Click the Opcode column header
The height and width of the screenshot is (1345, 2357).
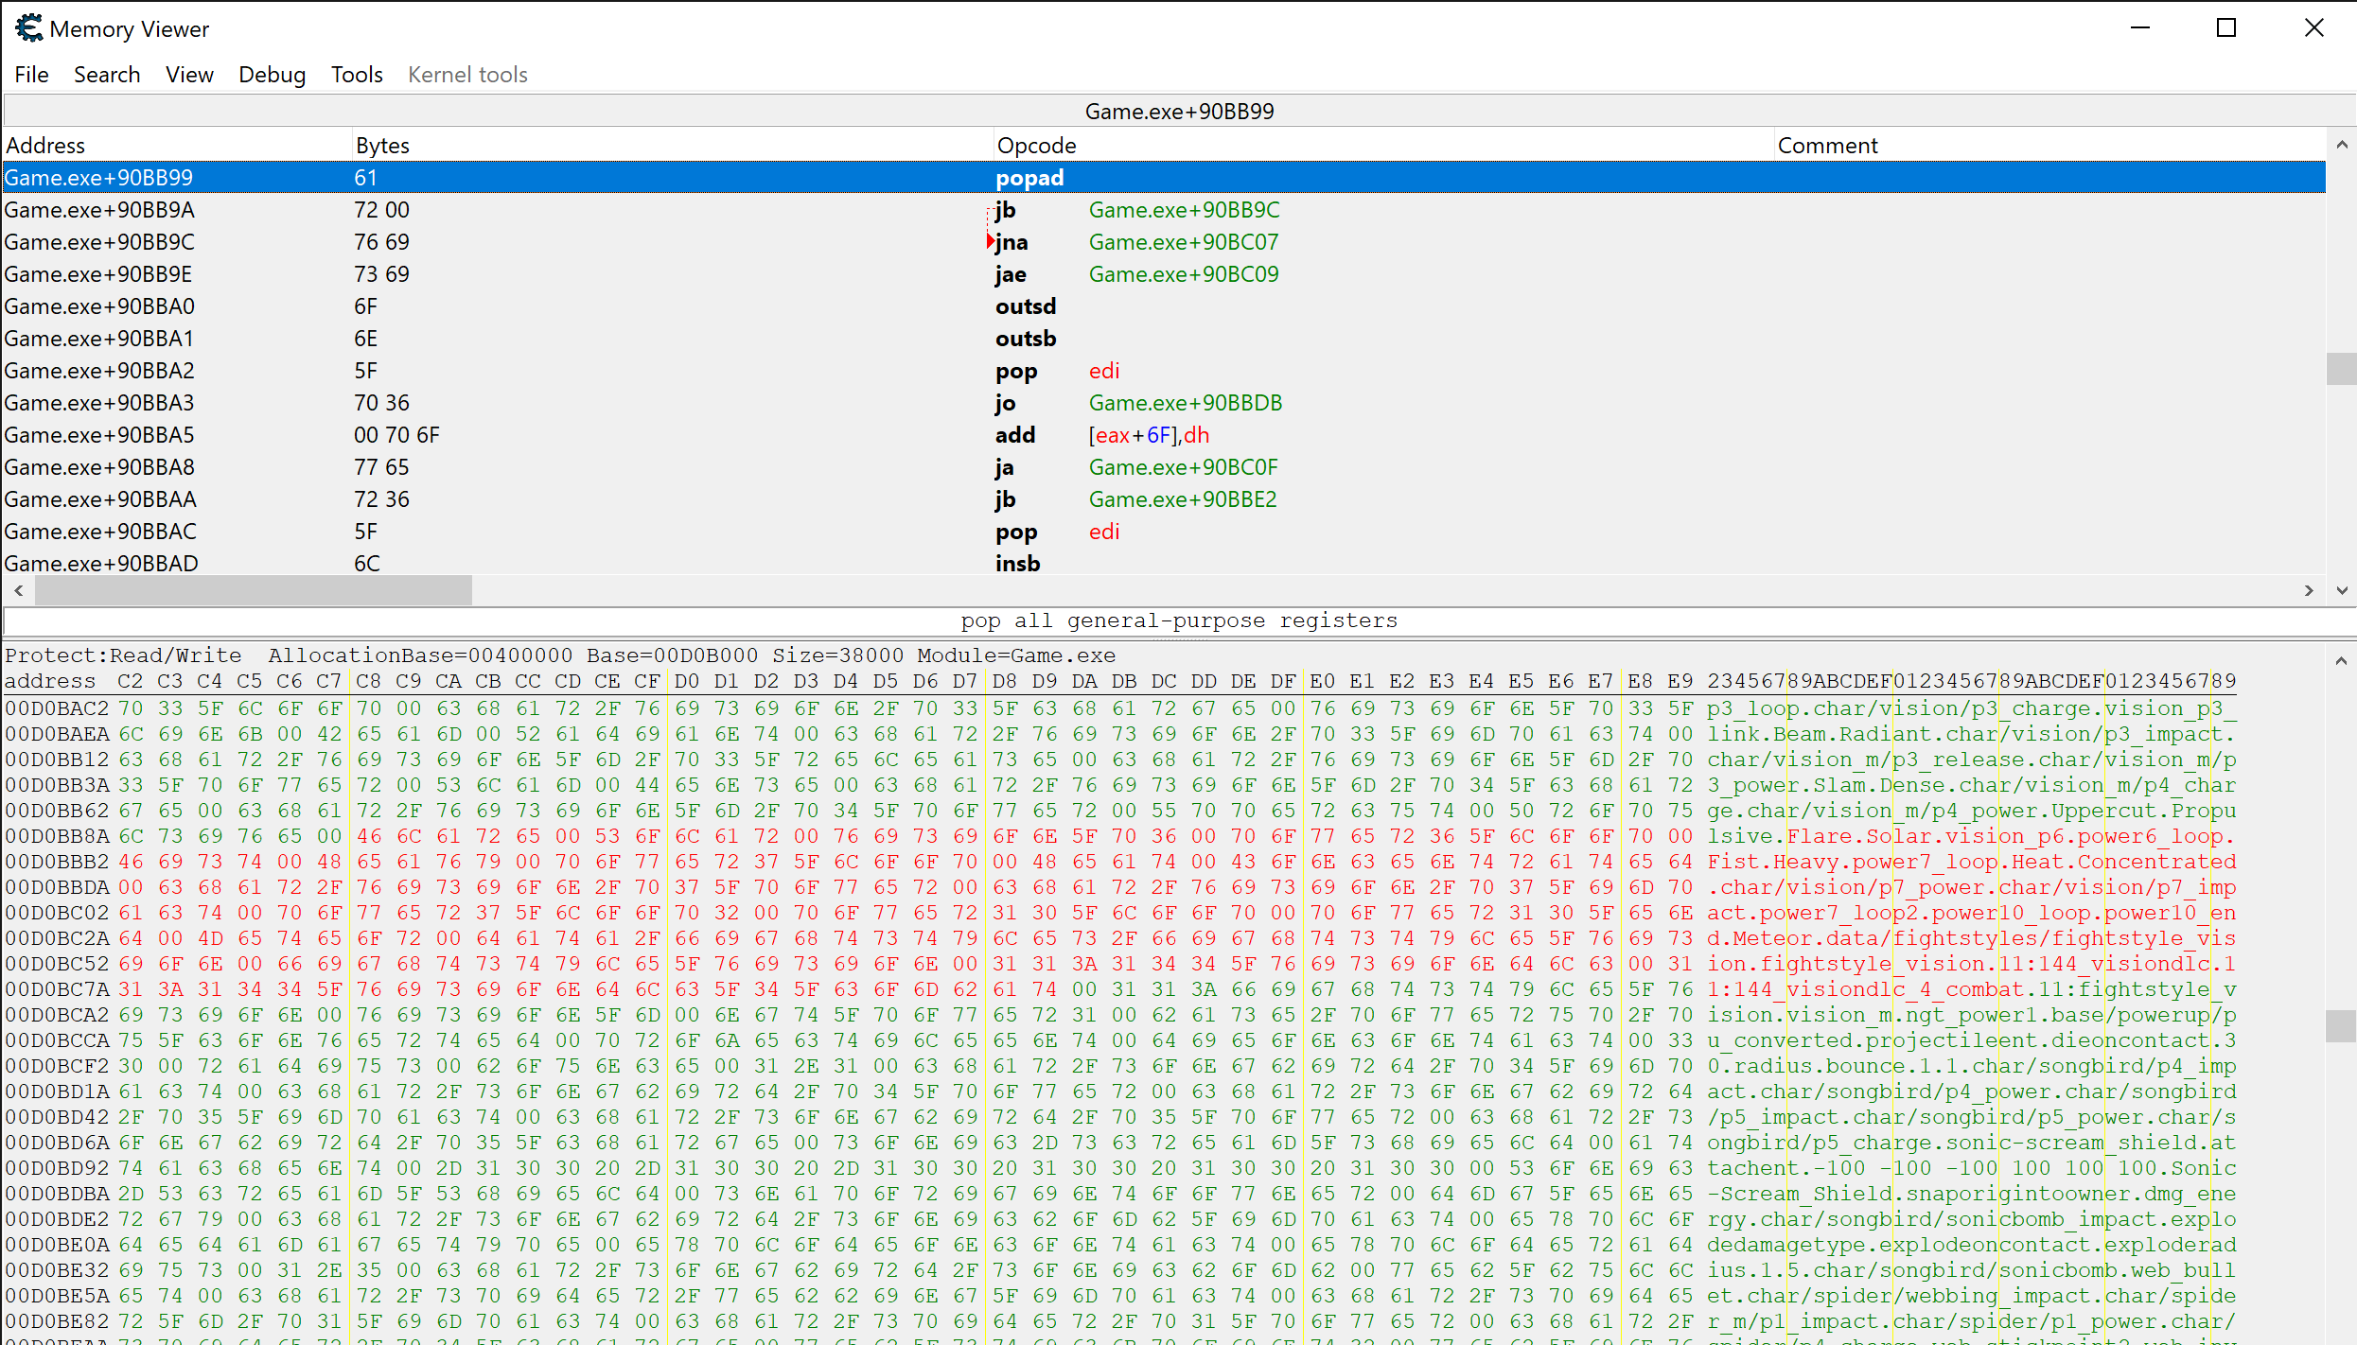coord(1036,146)
